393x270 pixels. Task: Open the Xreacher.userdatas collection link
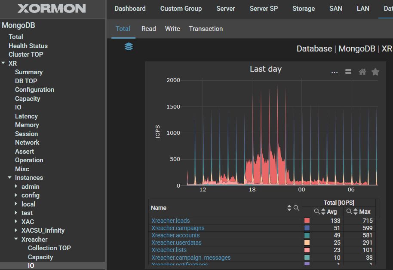point(176,243)
